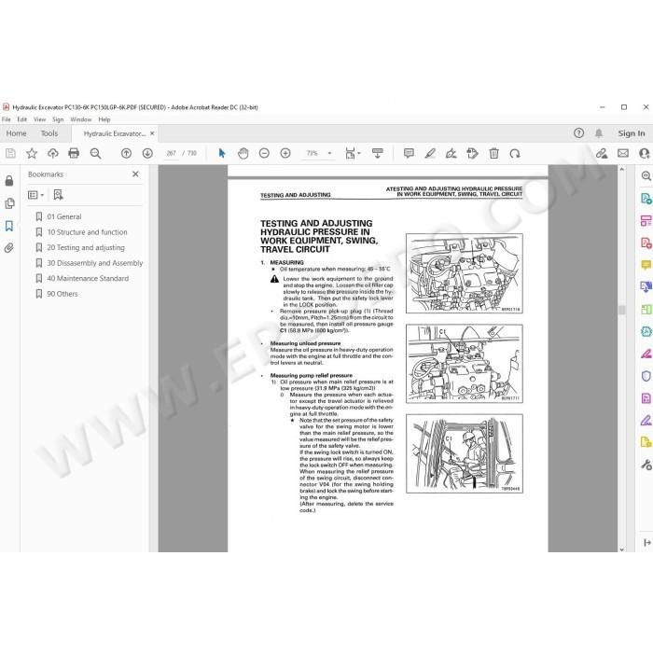Open the Comment tool in right pane
The width and height of the screenshot is (653, 653).
coord(646,264)
